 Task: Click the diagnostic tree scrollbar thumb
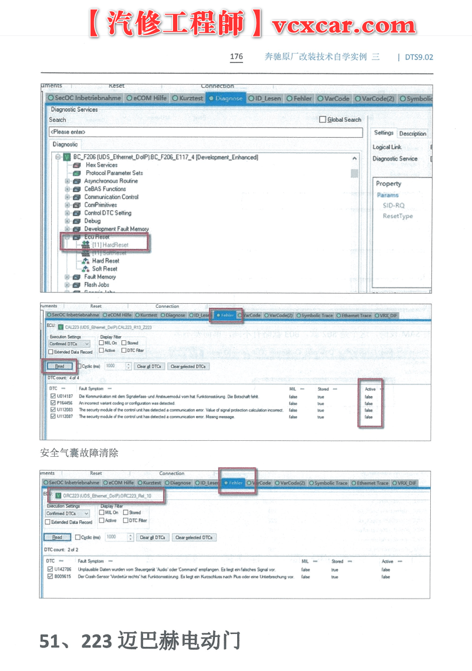354,173
